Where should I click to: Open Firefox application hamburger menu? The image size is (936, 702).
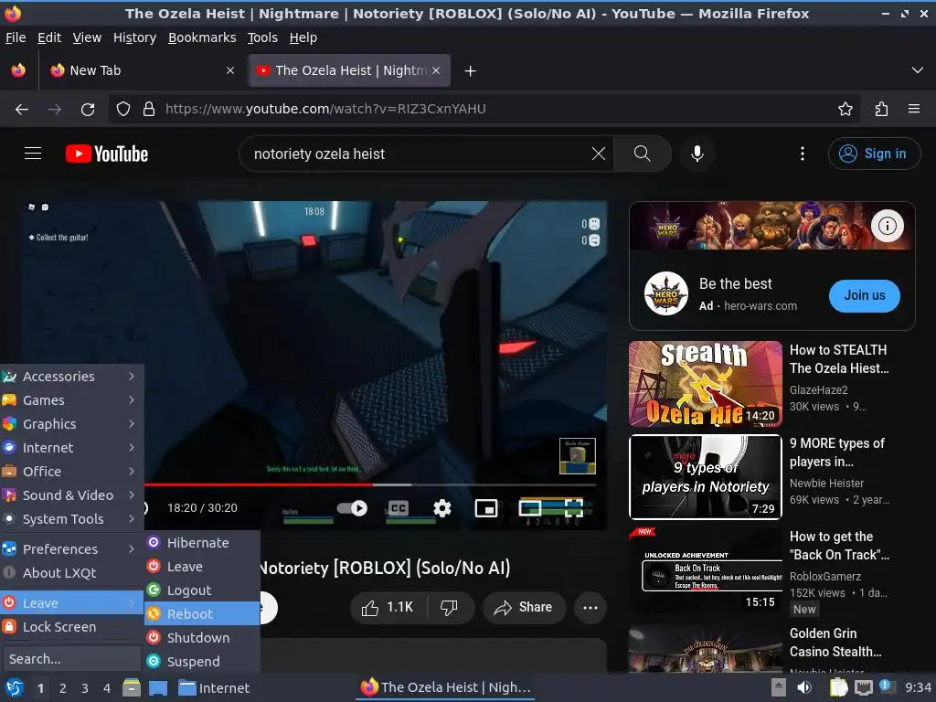[x=914, y=109]
